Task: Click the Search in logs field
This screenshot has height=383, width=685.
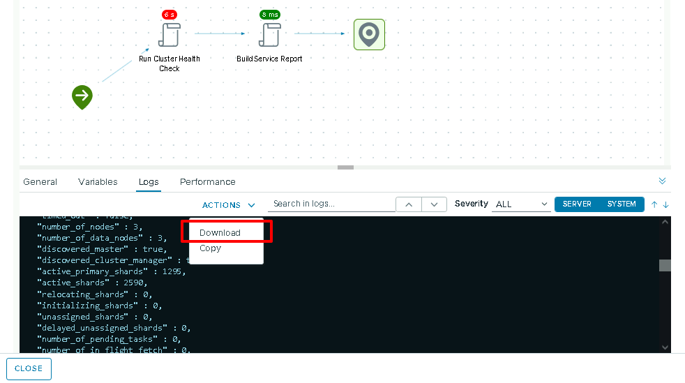Action: (331, 204)
